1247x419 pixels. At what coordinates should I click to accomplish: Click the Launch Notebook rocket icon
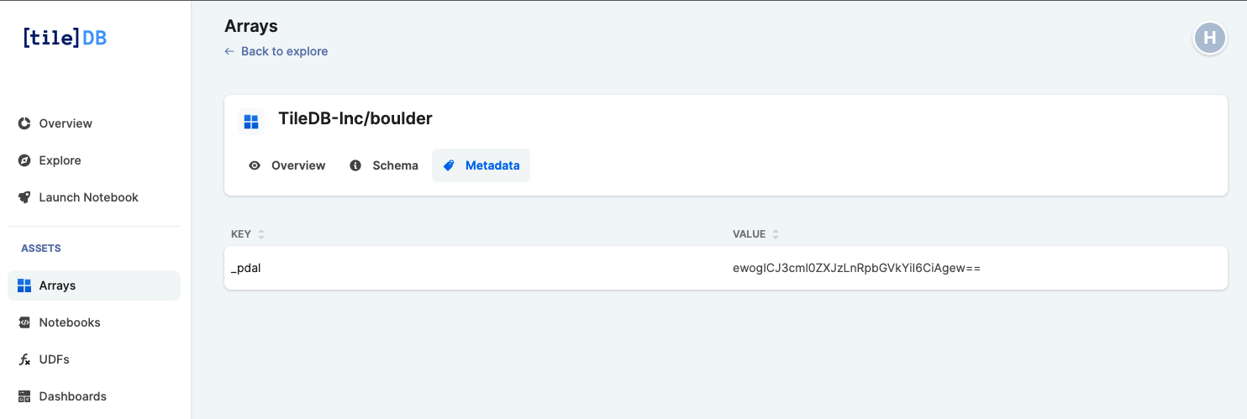(x=24, y=197)
